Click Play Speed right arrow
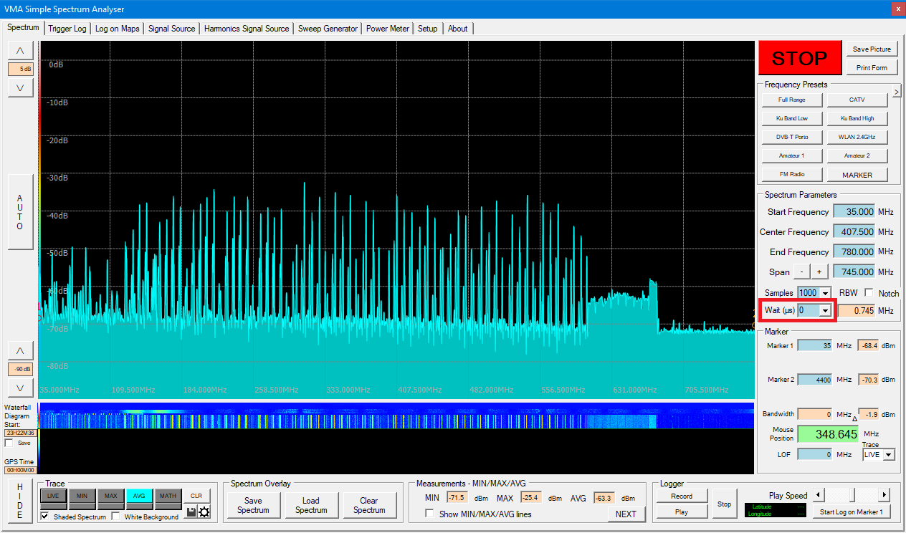The height and width of the screenshot is (533, 906). tap(884, 495)
